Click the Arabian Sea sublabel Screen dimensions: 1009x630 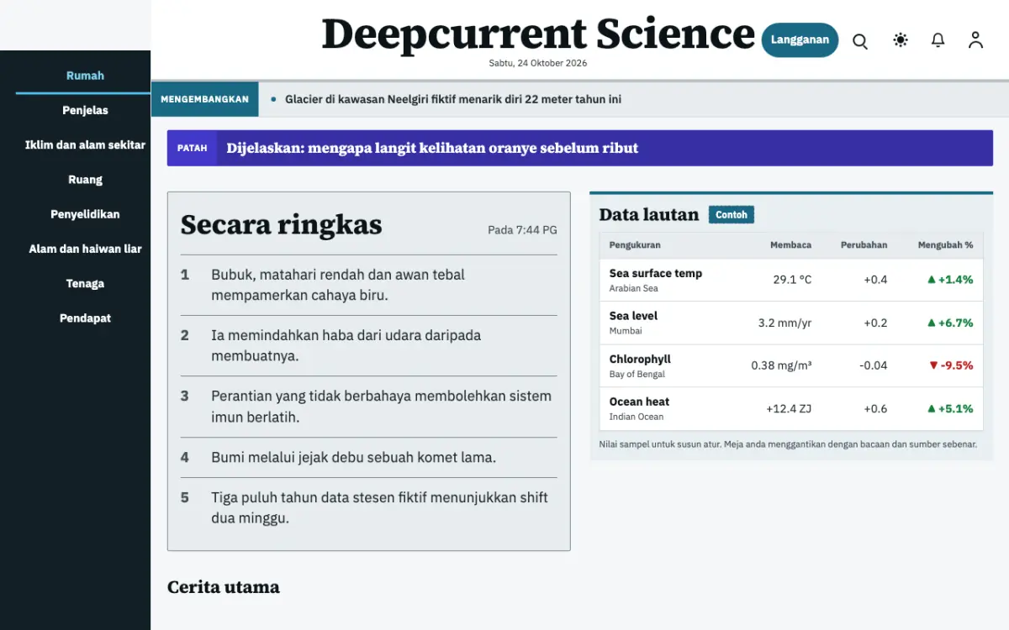click(x=633, y=288)
